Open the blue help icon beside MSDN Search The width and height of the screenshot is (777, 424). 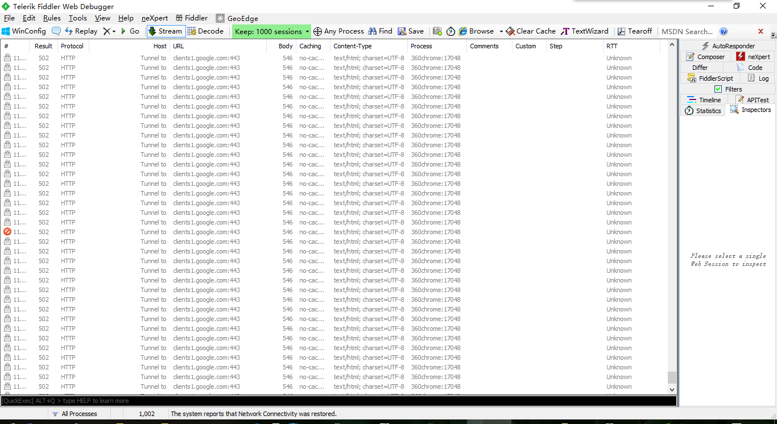coord(724,31)
